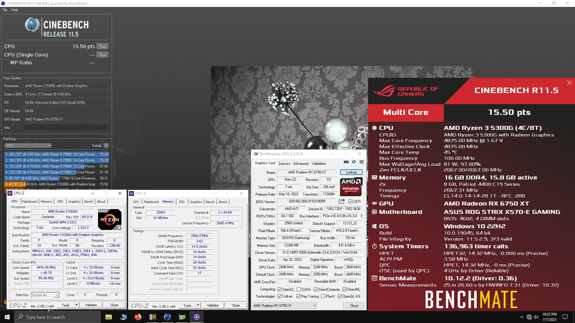Click the AMD Radeon Graphics logo in GPU-Z

(x=351, y=187)
